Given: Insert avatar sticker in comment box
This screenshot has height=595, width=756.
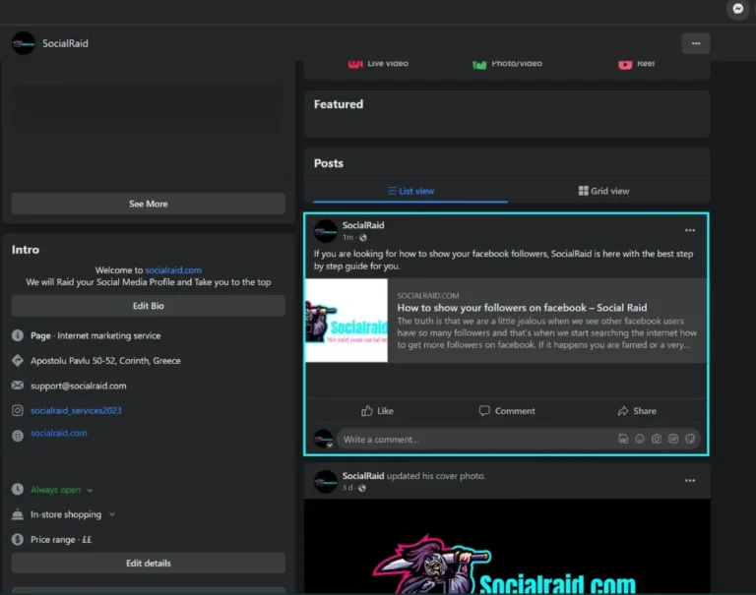Looking at the screenshot, I should pyautogui.click(x=623, y=439).
